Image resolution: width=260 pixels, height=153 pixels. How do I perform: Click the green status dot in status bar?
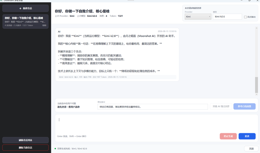[55, 148]
